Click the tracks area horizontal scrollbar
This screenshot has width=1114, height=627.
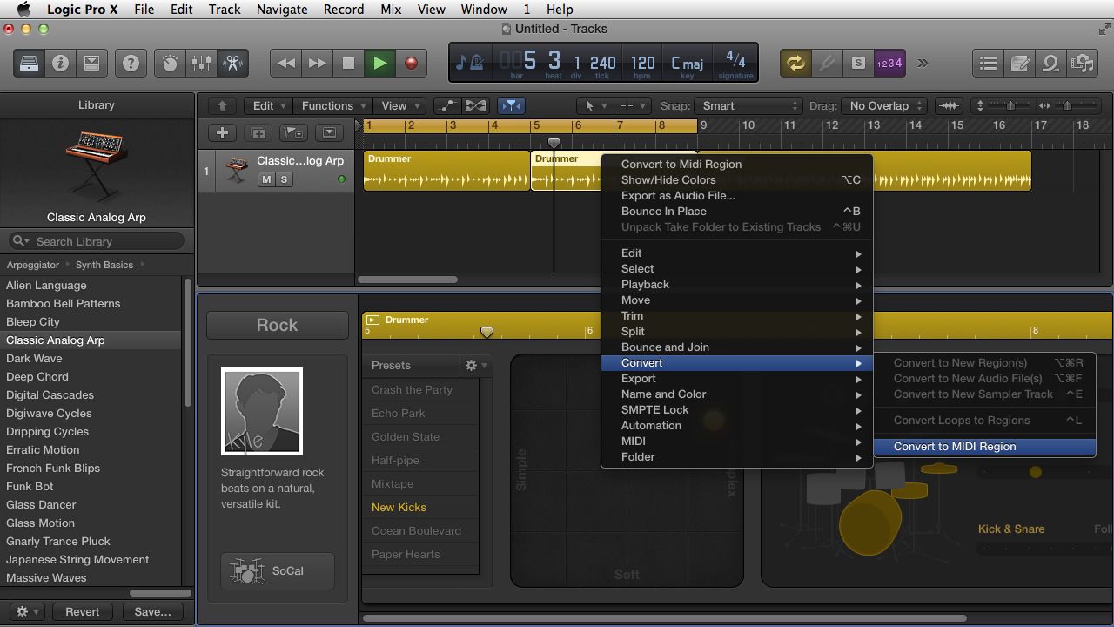point(407,280)
